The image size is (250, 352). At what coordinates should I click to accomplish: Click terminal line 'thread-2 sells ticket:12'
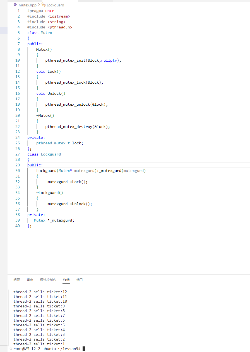coord(40,292)
